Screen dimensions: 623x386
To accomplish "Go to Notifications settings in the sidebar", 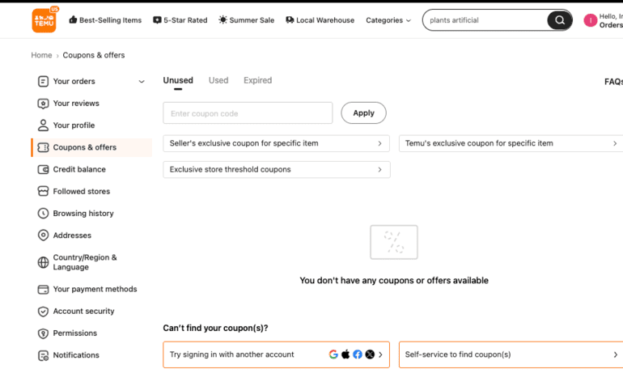I will click(x=76, y=355).
